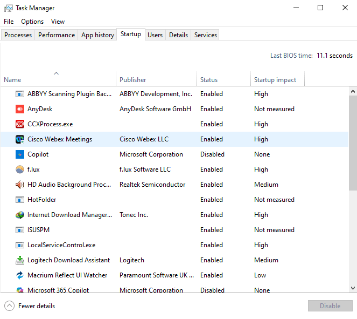Screen dimensions: 357x319
Task: Click the AnyDesk Software GmbH publisher cell
Action: (x=155, y=109)
